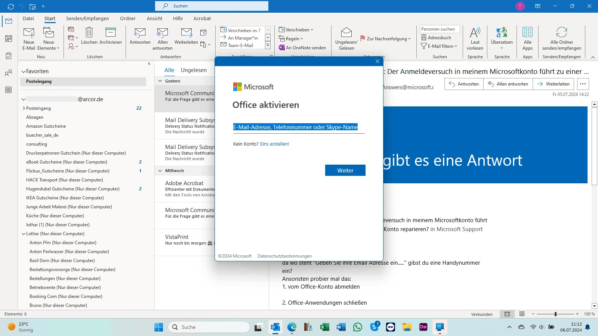This screenshot has width=598, height=336.
Task: Forward via the ribbon Weiterleiten icon
Action: coord(186,36)
